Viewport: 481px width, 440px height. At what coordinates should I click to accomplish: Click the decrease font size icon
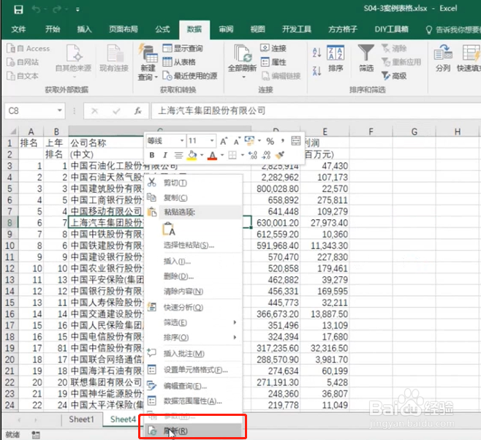tap(237, 141)
